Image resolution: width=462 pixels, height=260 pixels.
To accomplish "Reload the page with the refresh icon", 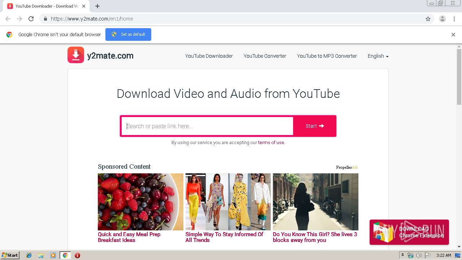I will pos(31,19).
